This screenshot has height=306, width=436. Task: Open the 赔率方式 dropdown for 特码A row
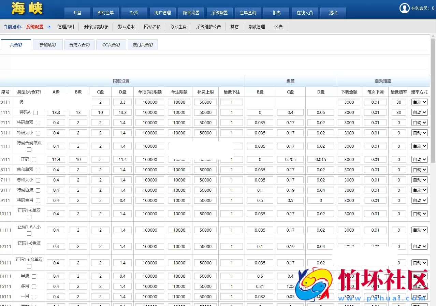[x=419, y=112]
